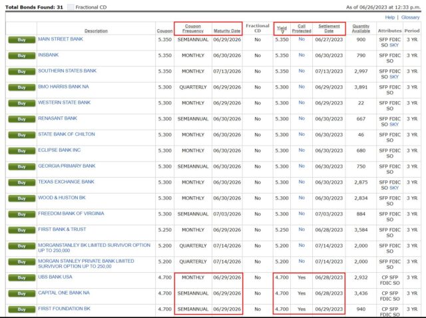Sort by Settlement Date column header

tap(329, 28)
